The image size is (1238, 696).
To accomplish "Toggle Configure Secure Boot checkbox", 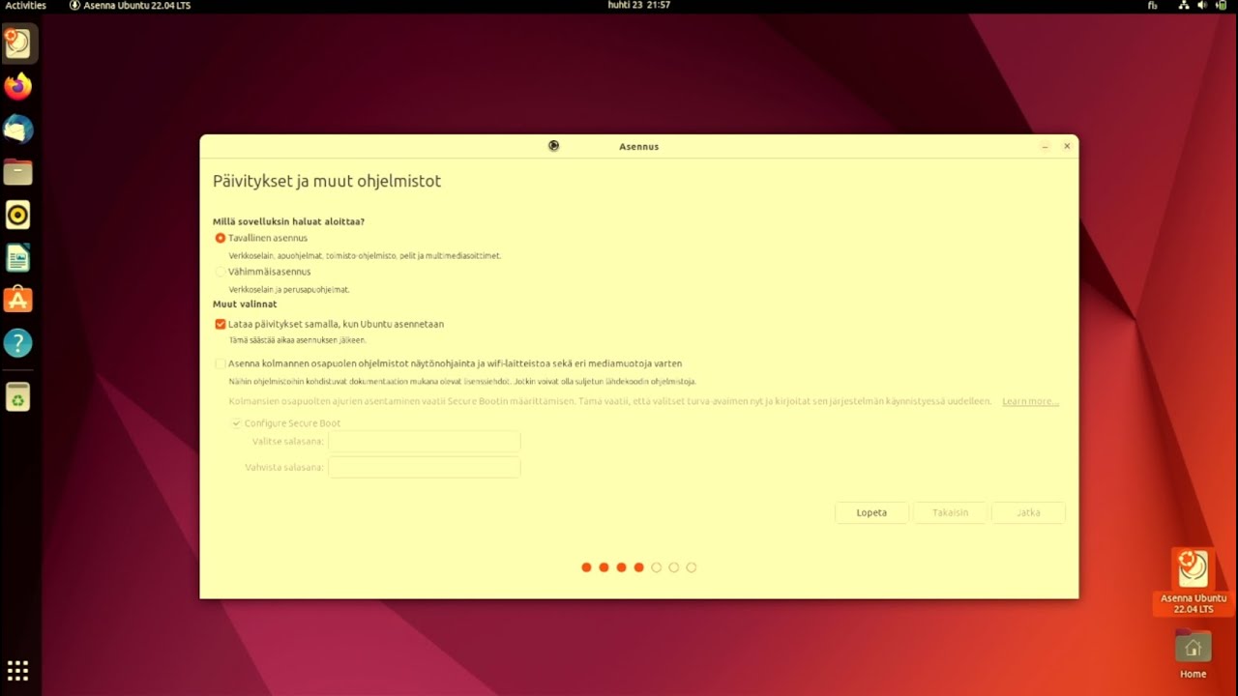I will [x=236, y=423].
